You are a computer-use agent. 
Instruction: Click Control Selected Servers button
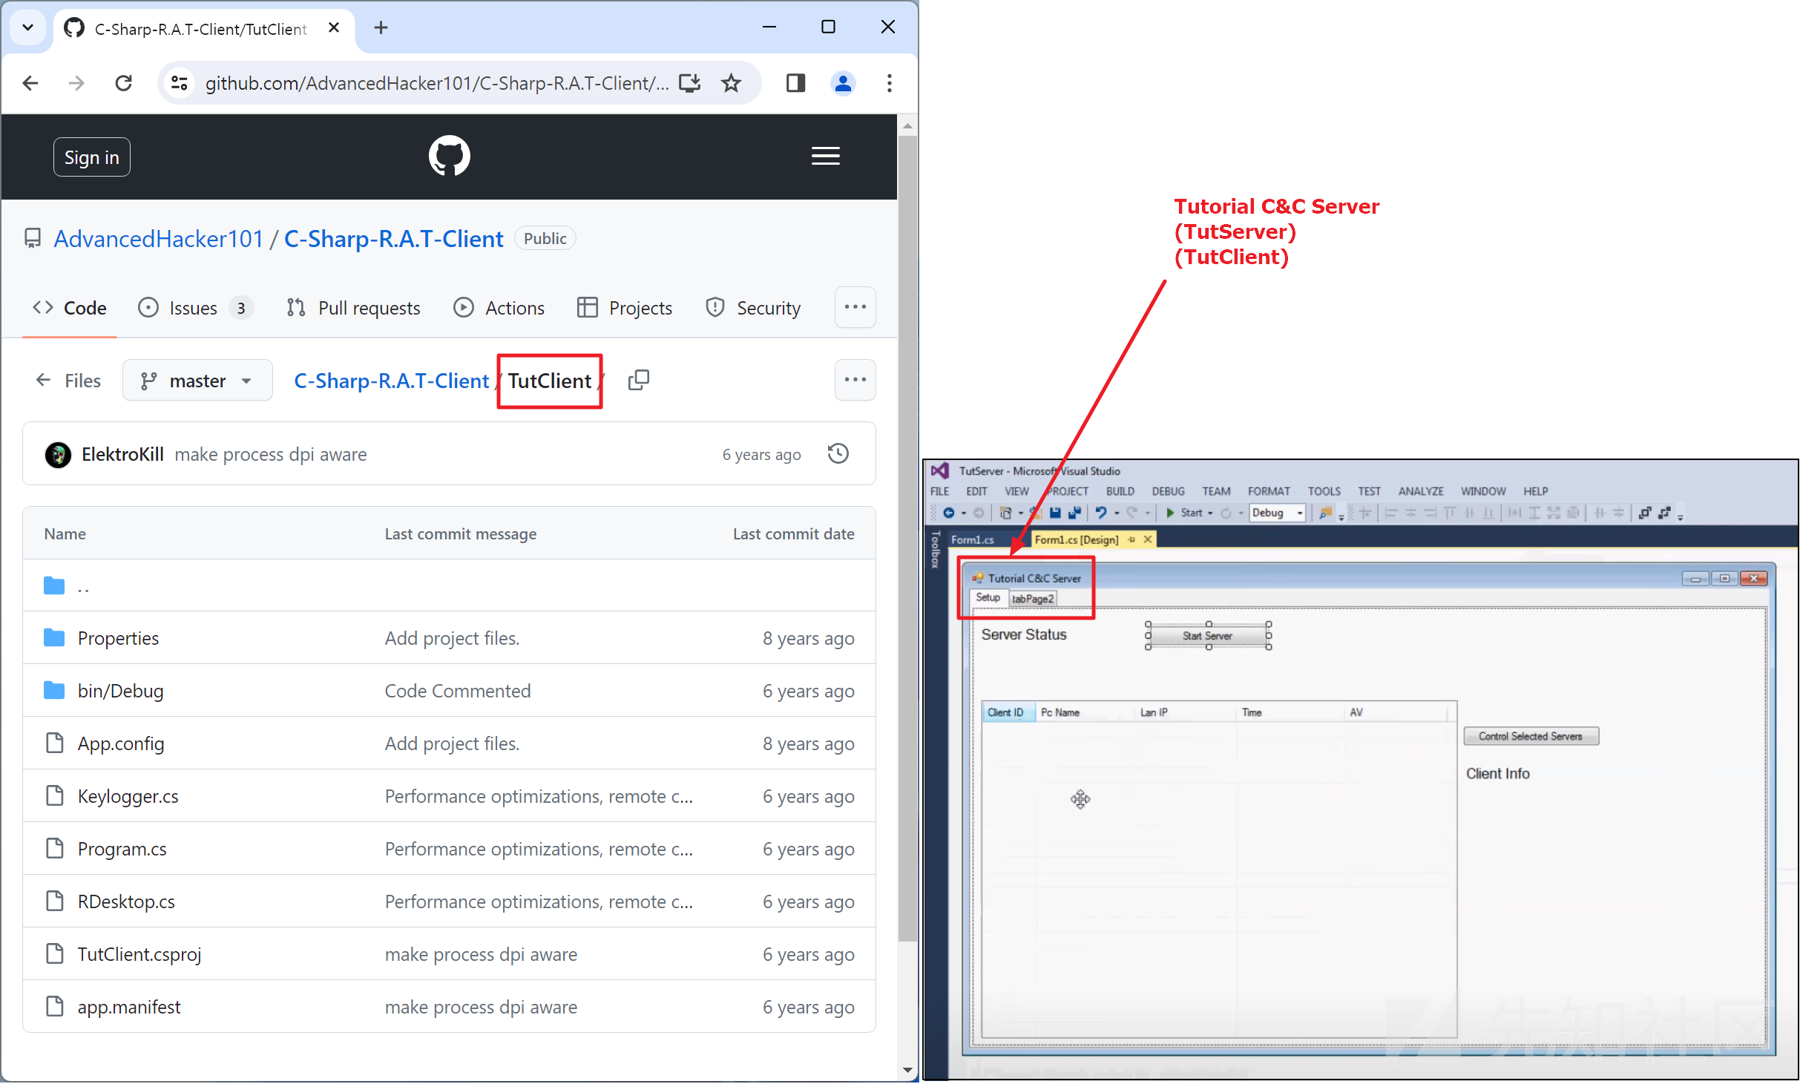1530,736
